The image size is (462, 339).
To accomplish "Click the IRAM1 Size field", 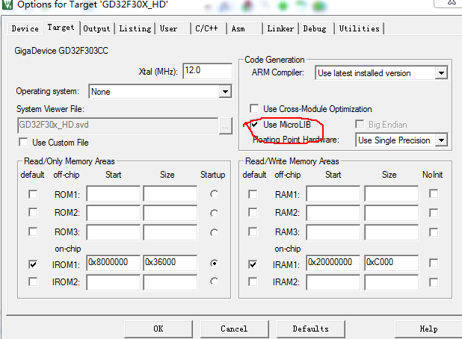I will [391, 263].
